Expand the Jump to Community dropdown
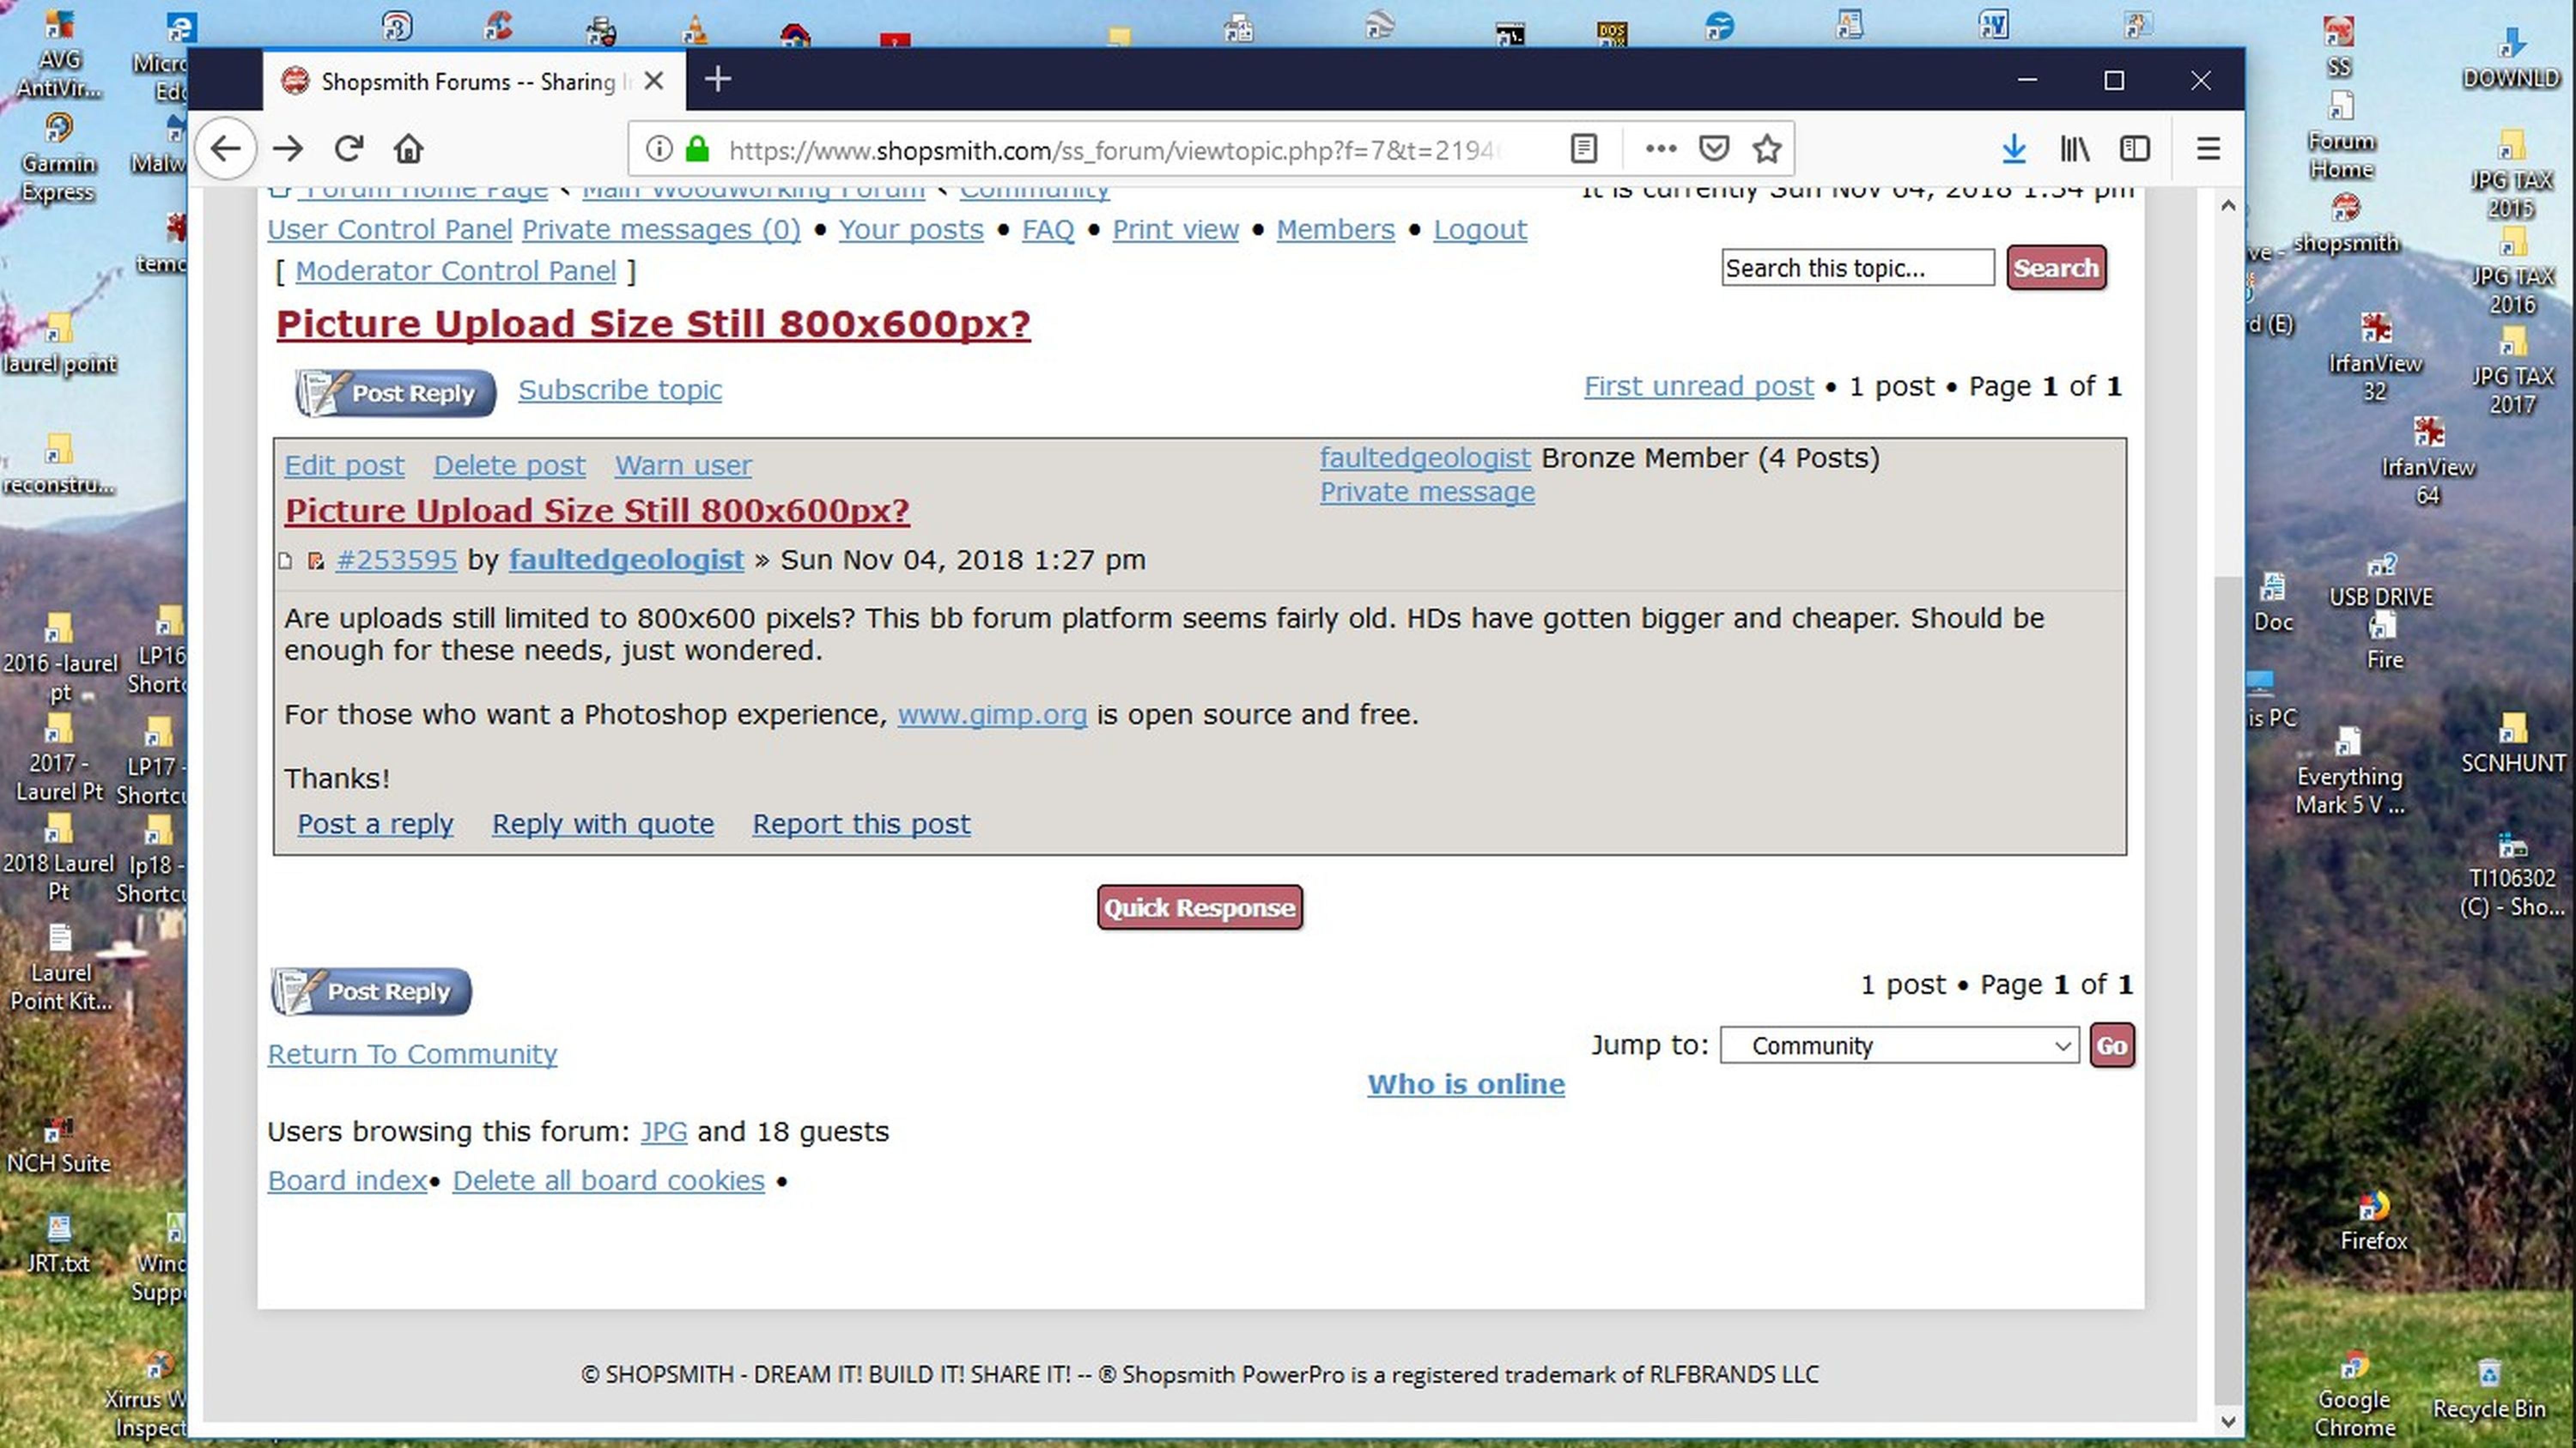Viewport: 2576px width, 1448px height. pos(1899,1045)
